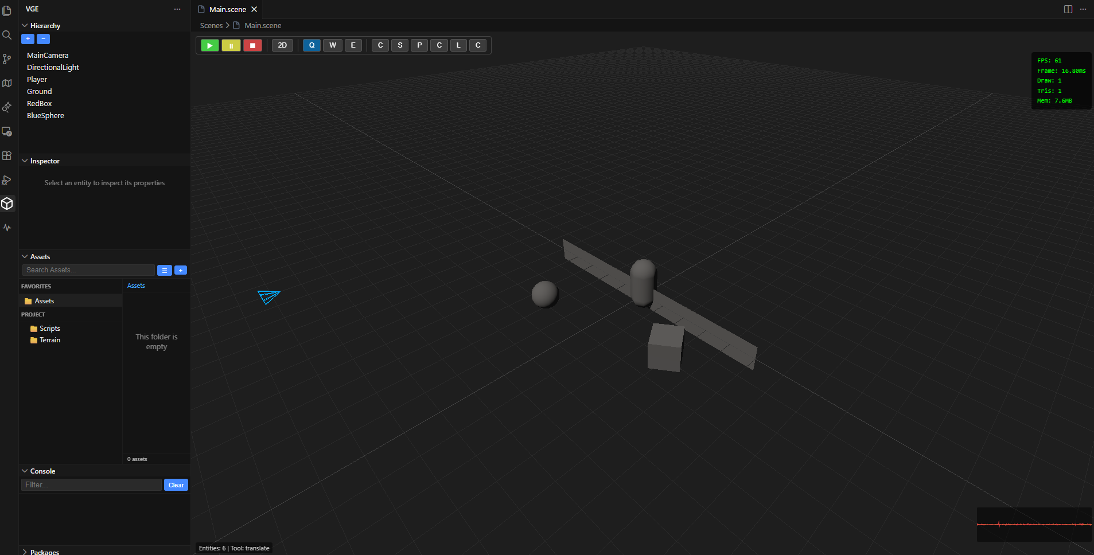
Task: Open the Run and Debug icon
Action: tap(7, 179)
